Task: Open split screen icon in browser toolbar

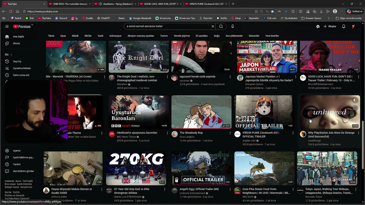Action: (301, 11)
